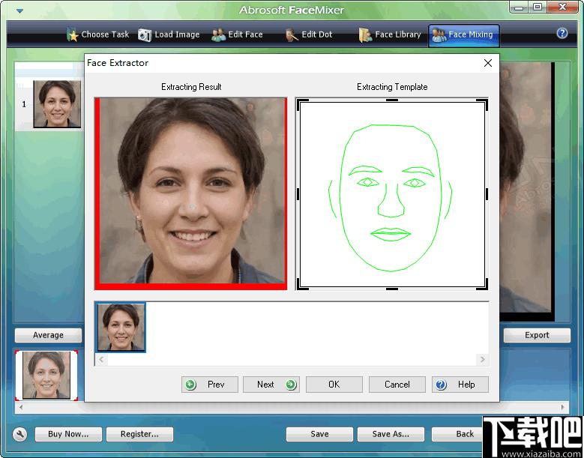
Task: Click the template top-center resize handle
Action: pyautogui.click(x=392, y=100)
